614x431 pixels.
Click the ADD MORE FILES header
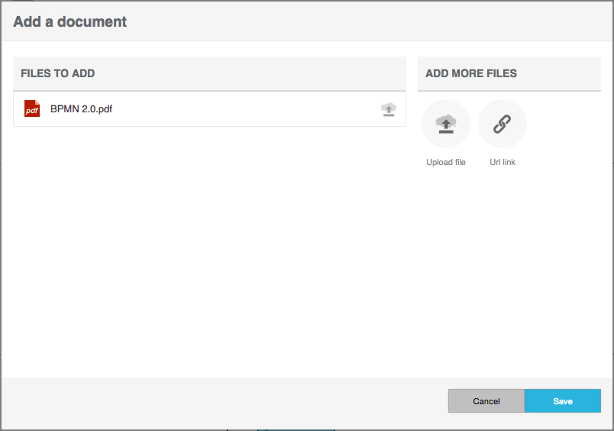[x=471, y=73]
